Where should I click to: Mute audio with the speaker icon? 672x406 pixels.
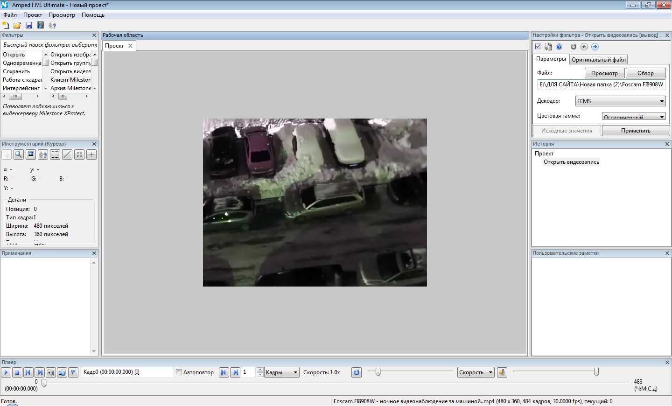click(502, 372)
